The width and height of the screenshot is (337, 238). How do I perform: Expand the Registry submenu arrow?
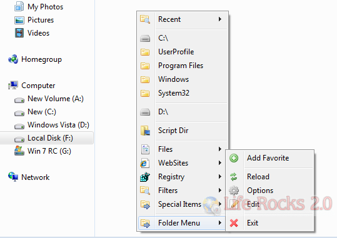pyautogui.click(x=220, y=177)
